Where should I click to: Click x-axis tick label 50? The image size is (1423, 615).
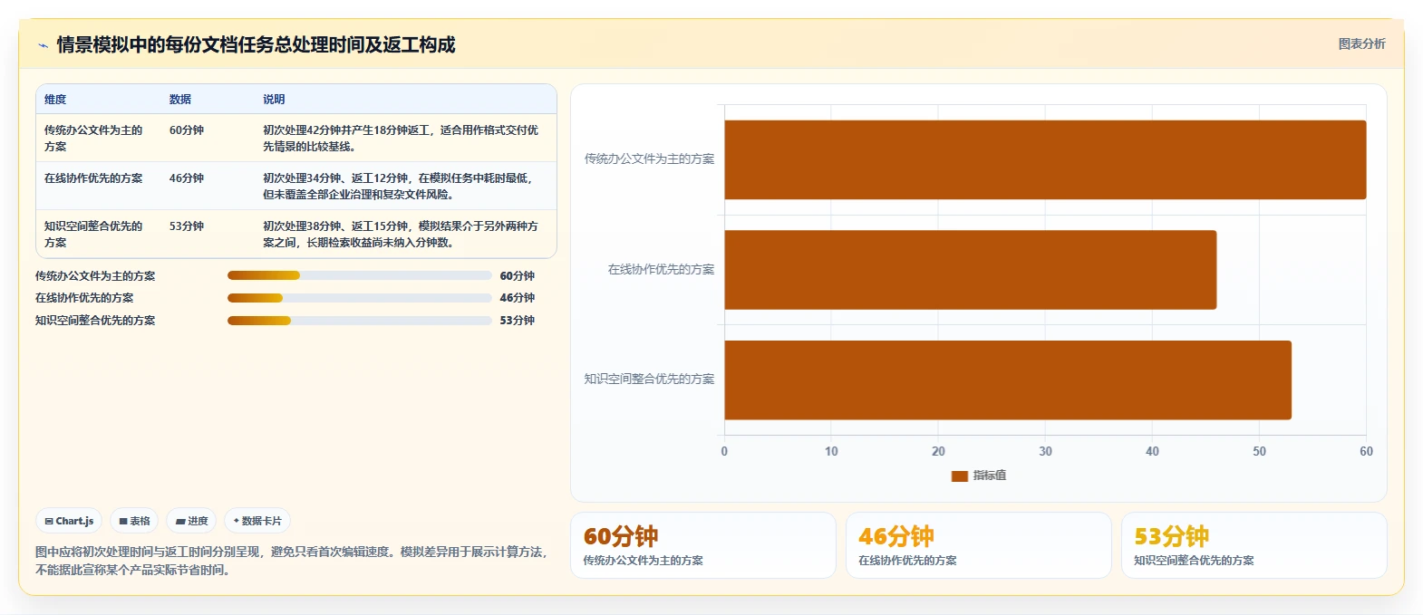tap(1259, 452)
